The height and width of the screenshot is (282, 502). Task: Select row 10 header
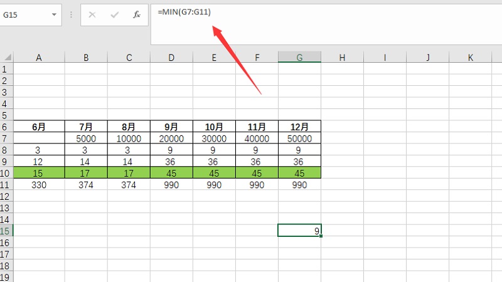[x=6, y=173]
